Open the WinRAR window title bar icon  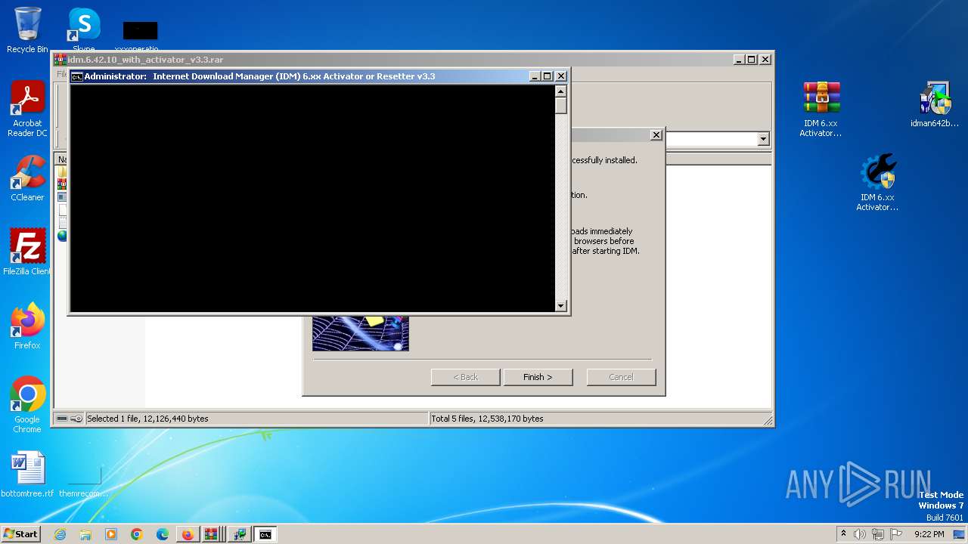tap(60, 60)
